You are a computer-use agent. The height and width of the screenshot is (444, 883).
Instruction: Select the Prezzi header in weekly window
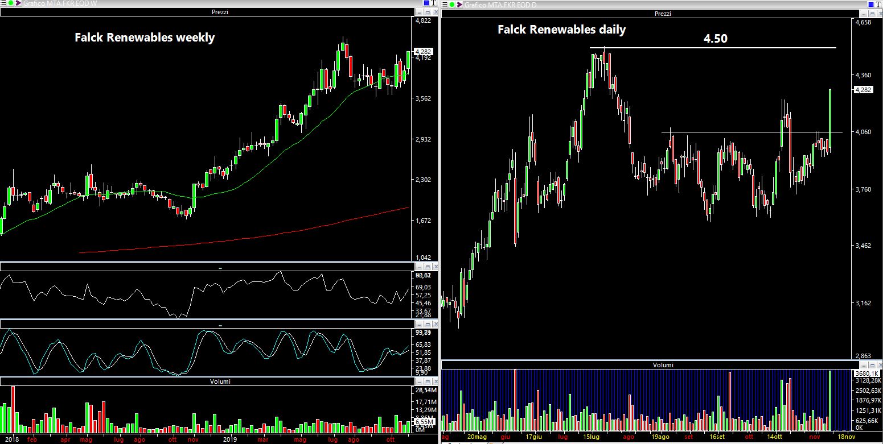click(x=219, y=12)
